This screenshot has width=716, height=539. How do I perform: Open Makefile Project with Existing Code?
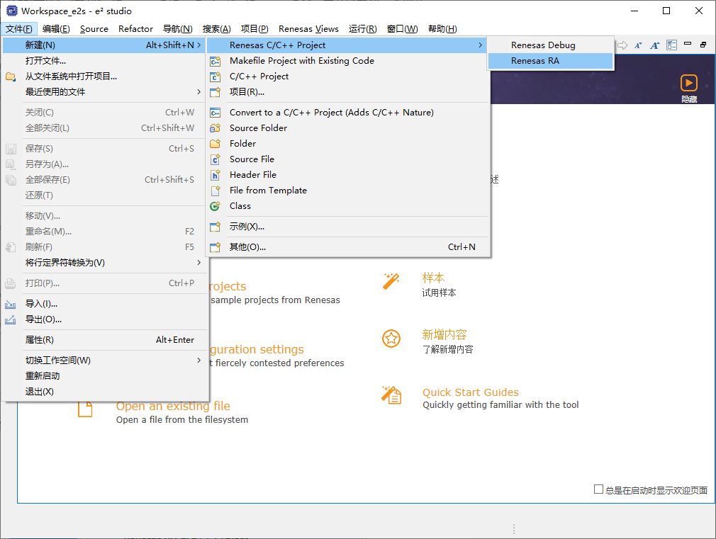347,61
